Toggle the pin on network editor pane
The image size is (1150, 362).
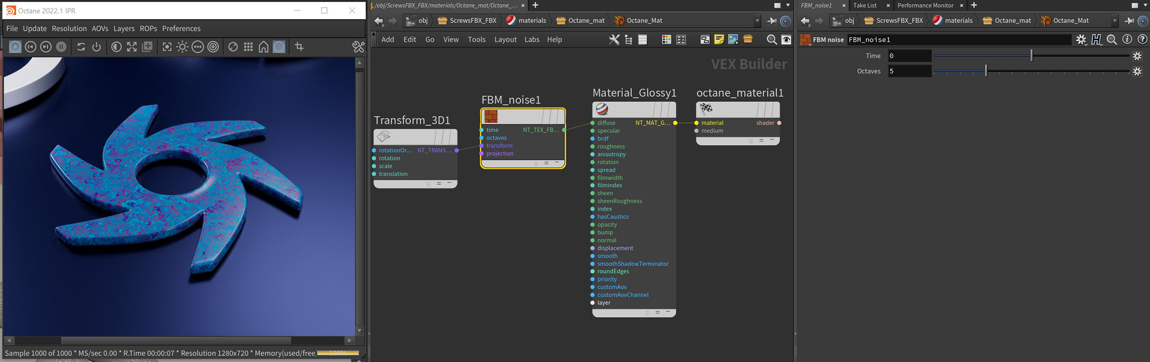pyautogui.click(x=771, y=20)
